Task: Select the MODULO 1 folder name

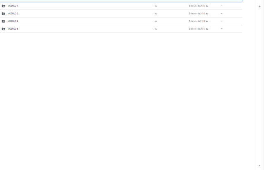Action: click(13, 6)
